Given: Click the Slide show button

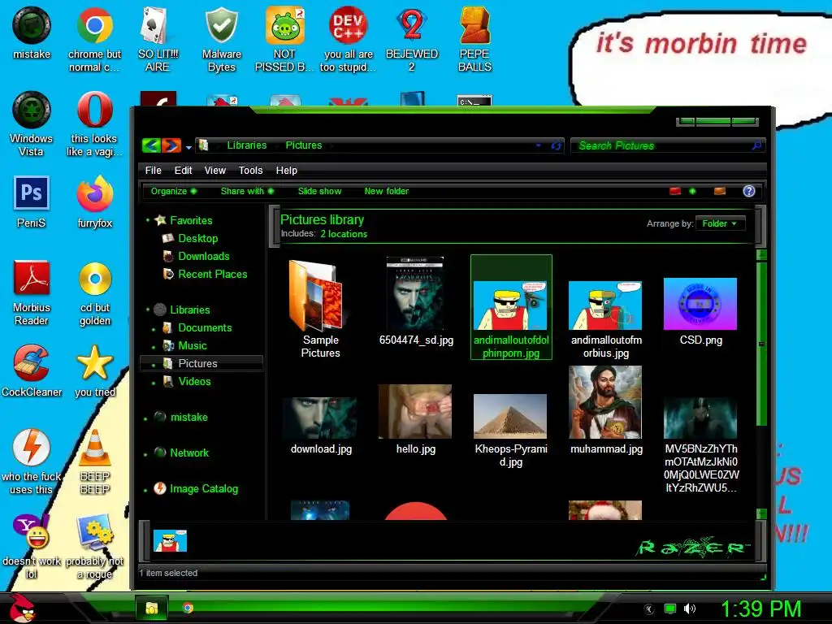Looking at the screenshot, I should [x=319, y=191].
